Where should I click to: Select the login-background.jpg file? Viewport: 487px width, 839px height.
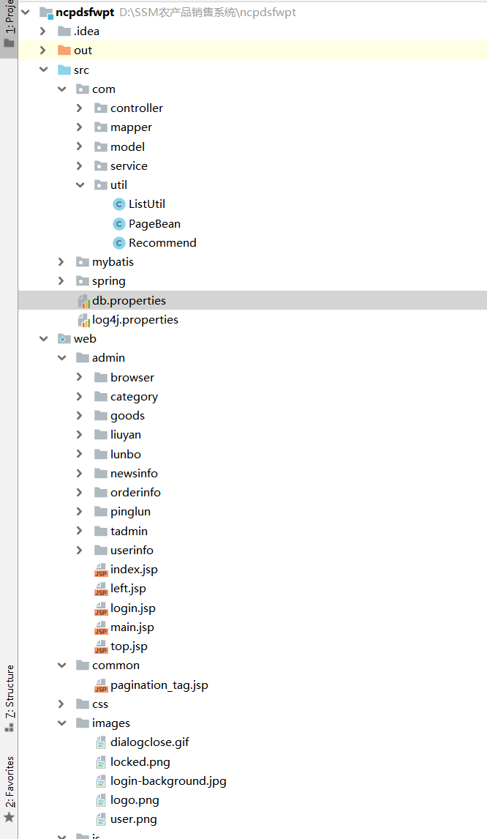(x=168, y=781)
